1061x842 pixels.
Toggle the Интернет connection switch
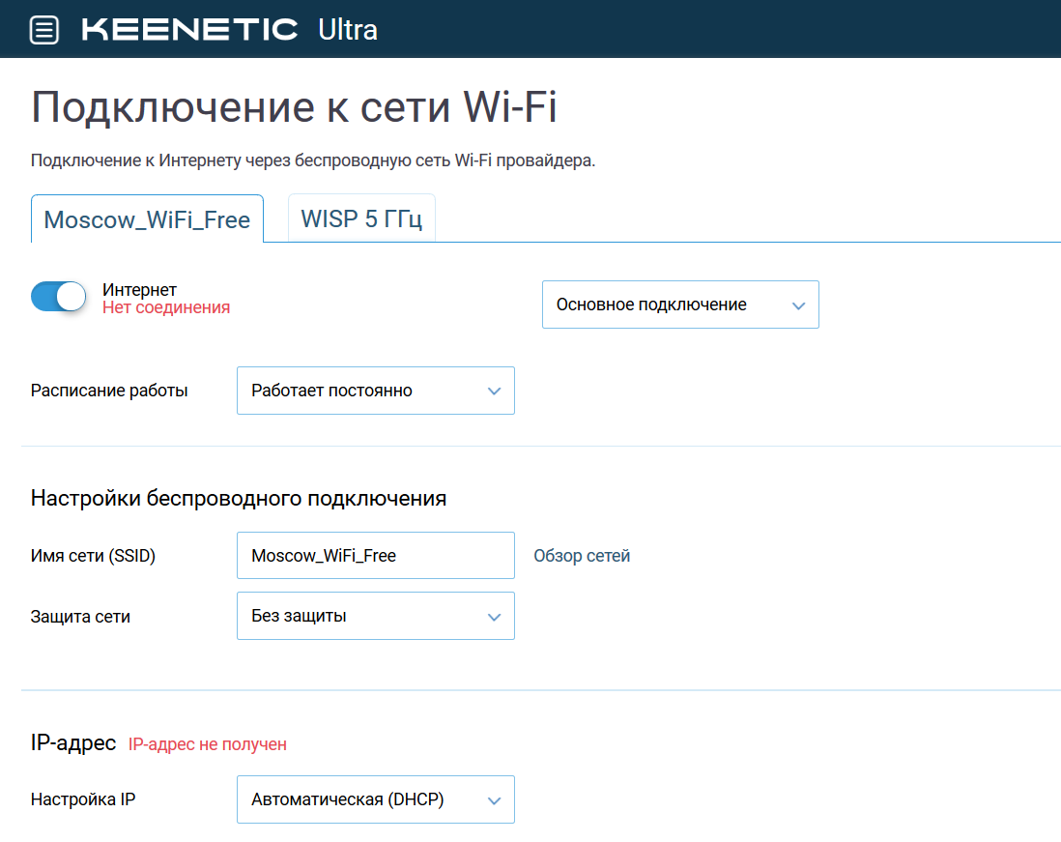pyautogui.click(x=59, y=297)
